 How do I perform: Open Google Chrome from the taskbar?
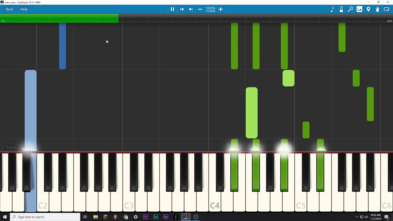pos(126,217)
